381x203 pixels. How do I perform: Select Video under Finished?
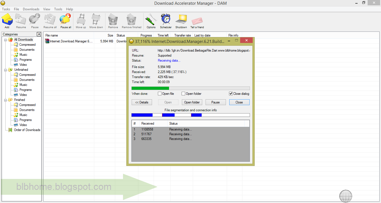pyautogui.click(x=23, y=125)
